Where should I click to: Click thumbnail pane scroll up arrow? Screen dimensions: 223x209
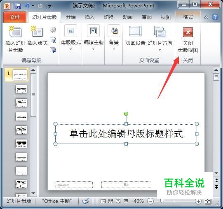tap(33, 70)
